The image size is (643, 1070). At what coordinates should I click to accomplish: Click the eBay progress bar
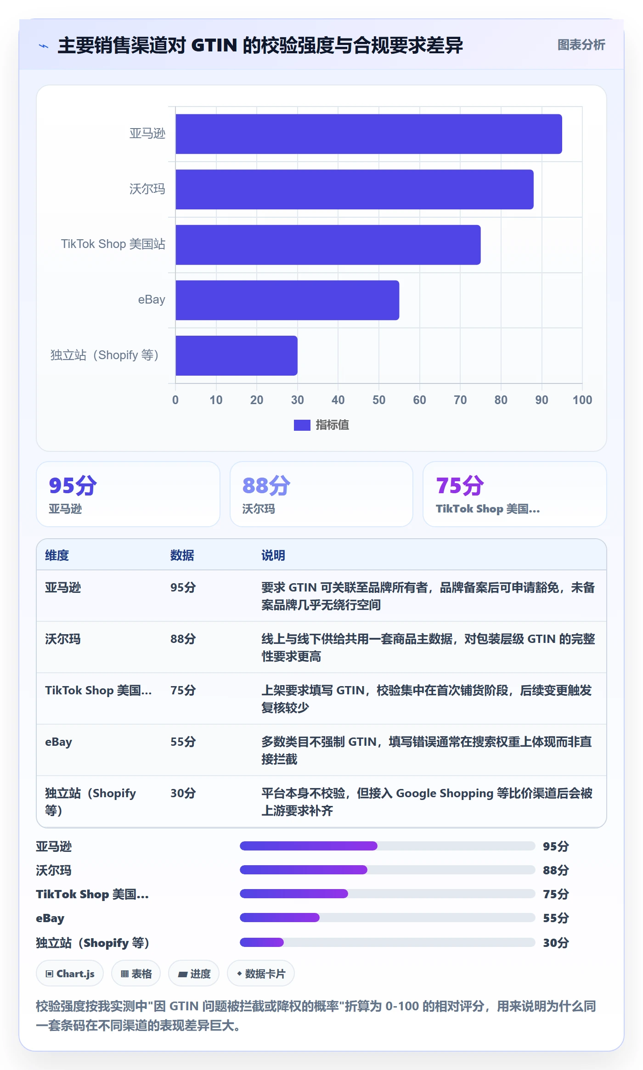pos(388,918)
